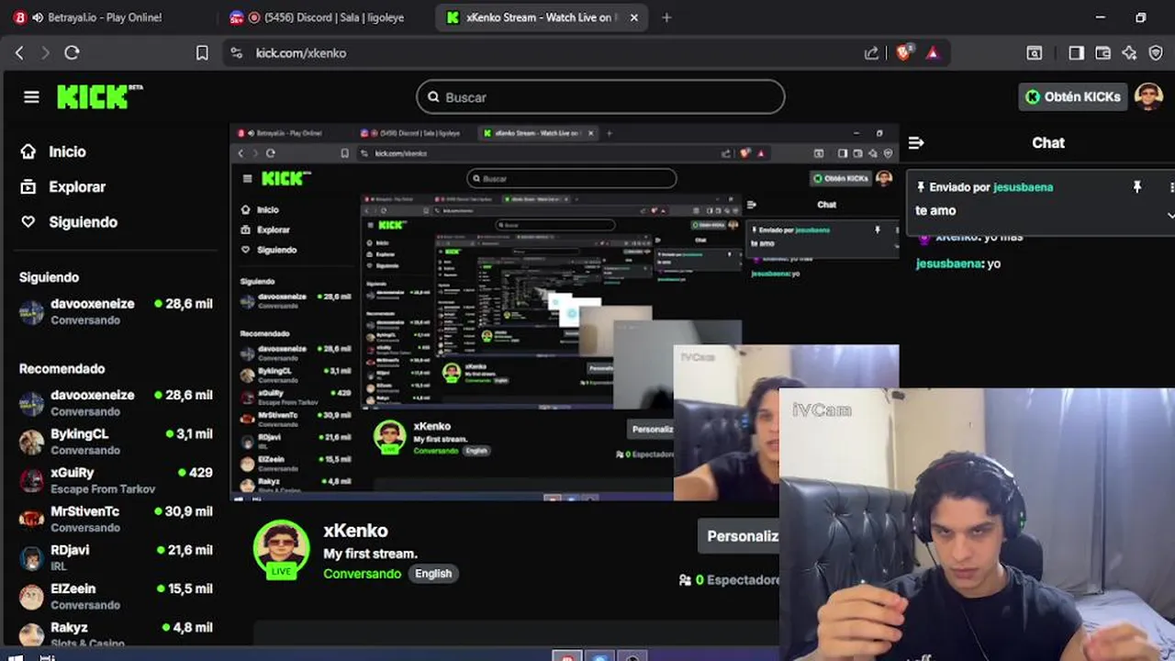
Task: Click the Buscar search field
Action: click(x=600, y=96)
